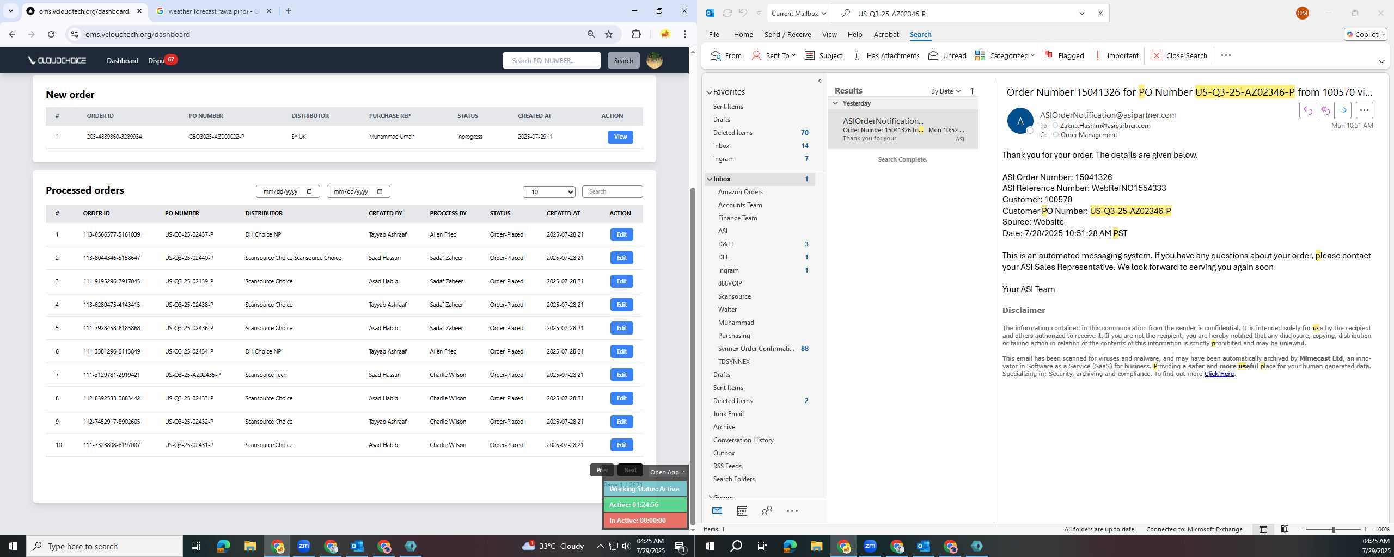Filter by Important emails

pyautogui.click(x=1116, y=55)
